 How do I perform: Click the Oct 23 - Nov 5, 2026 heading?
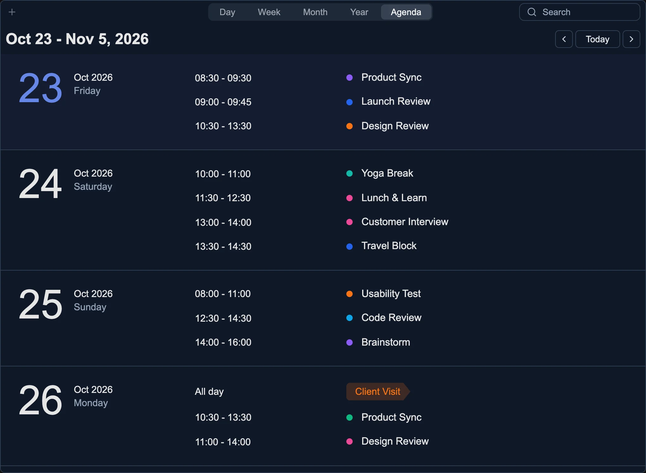point(77,39)
